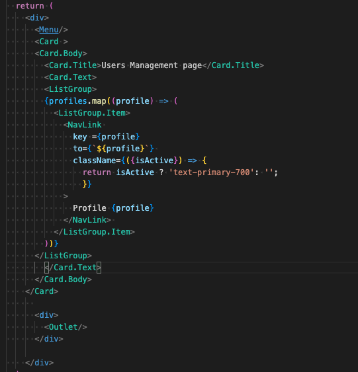Image resolution: width=358 pixels, height=372 pixels.
Task: Click the closing Card tag
Action: point(42,291)
